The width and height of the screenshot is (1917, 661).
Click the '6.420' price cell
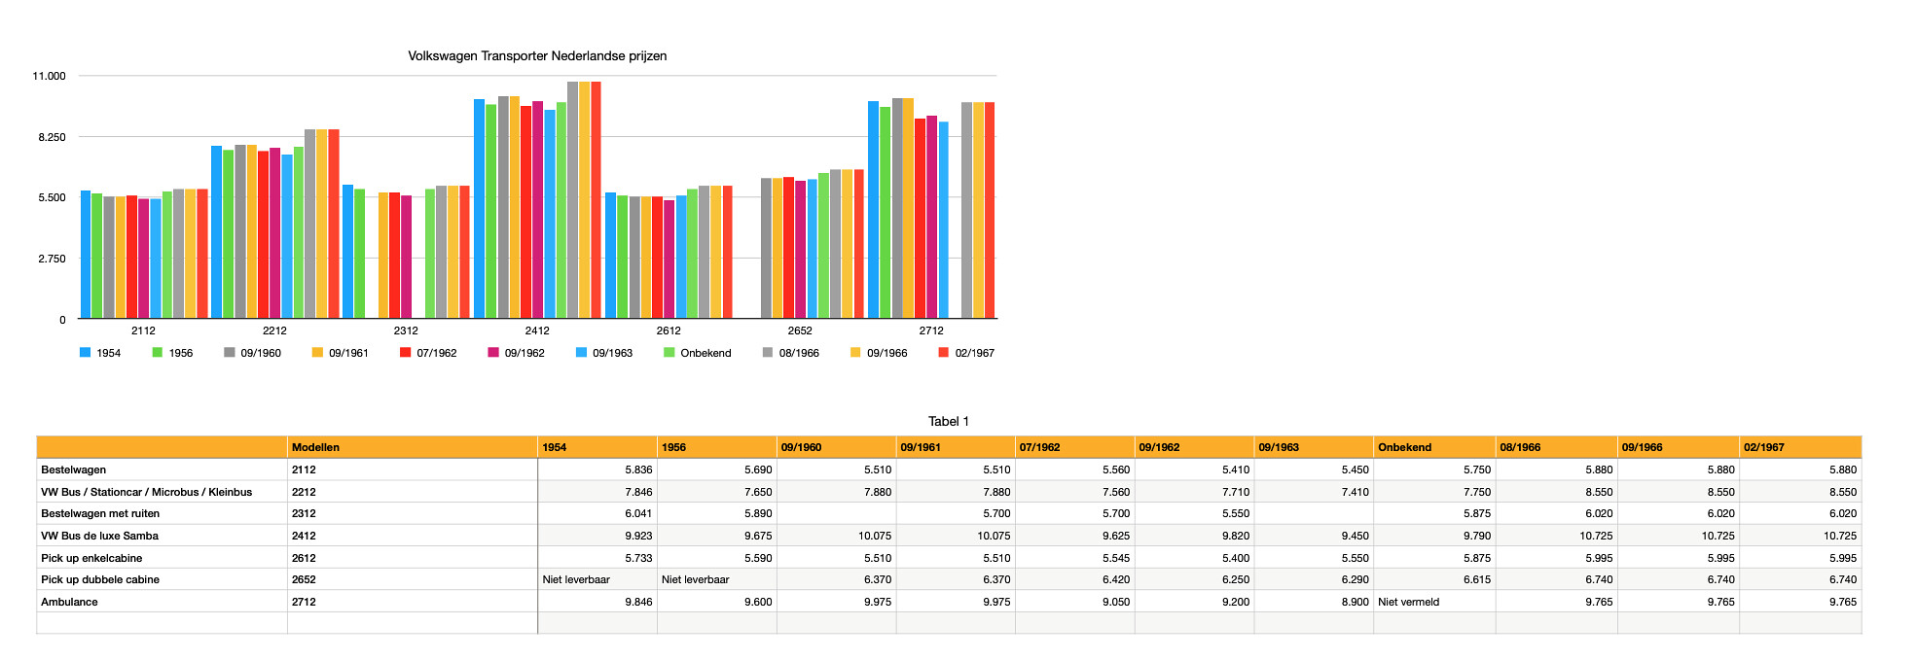[1075, 579]
